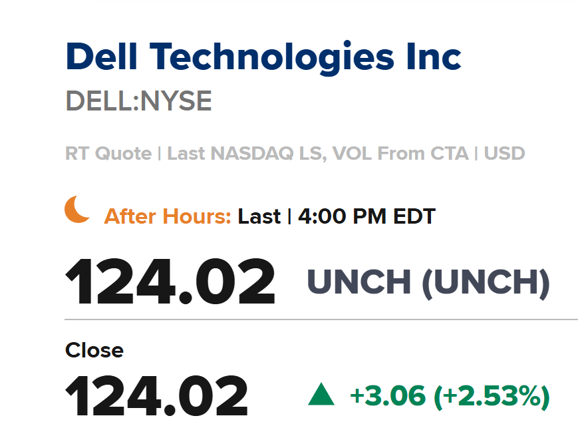Click the horizontal divider line above Close

pos(321,319)
